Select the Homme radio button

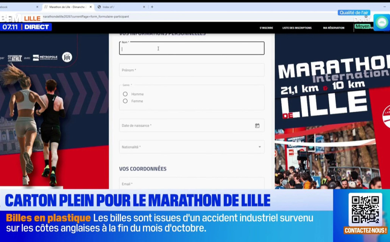coord(125,94)
